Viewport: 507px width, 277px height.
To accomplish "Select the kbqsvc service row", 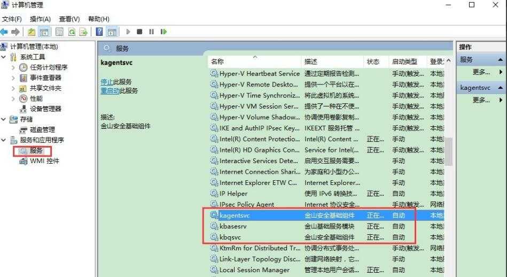I will point(326,237).
